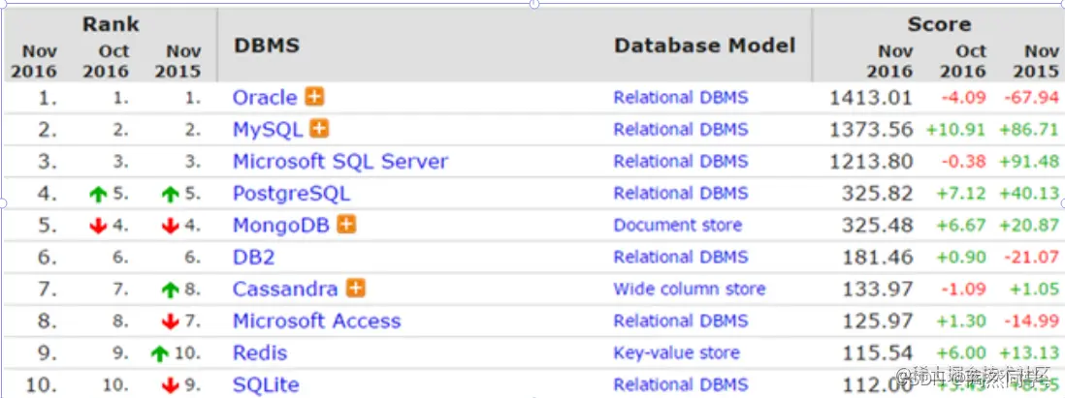Click the -14.99 value for Microsoft Access
Viewport: 1065px width, 398px height.
click(x=1030, y=321)
